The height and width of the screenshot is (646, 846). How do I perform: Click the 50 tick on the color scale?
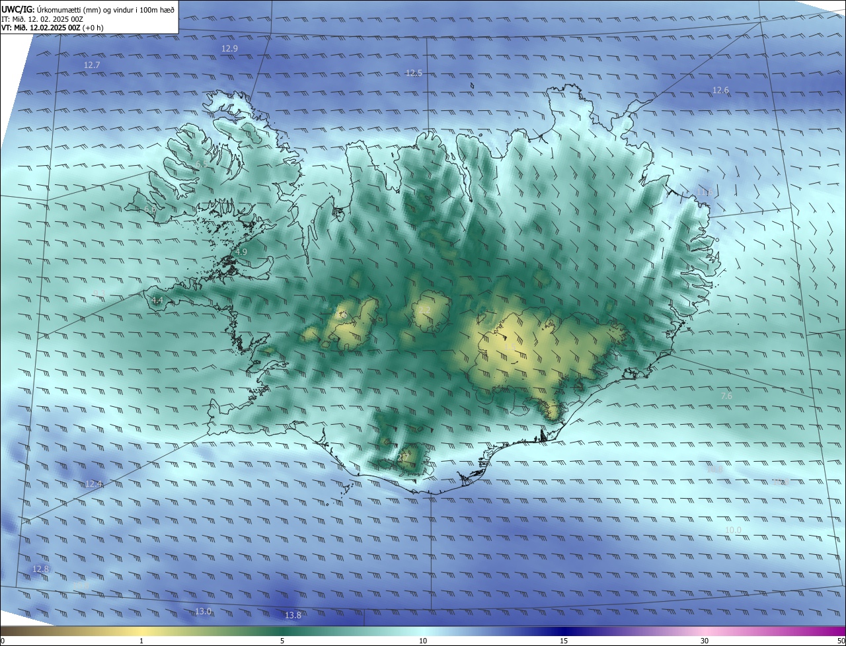(841, 641)
